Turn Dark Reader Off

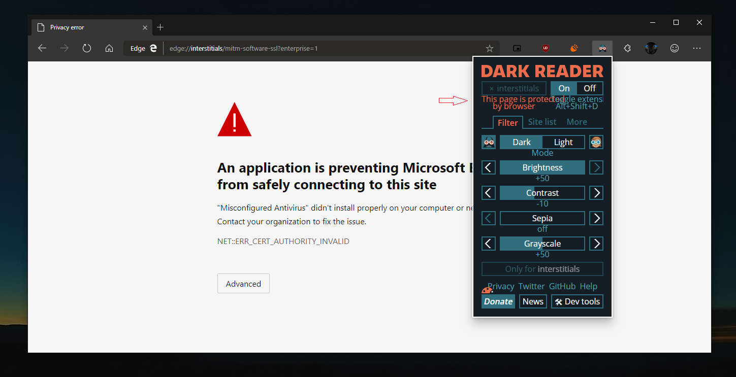click(x=590, y=88)
